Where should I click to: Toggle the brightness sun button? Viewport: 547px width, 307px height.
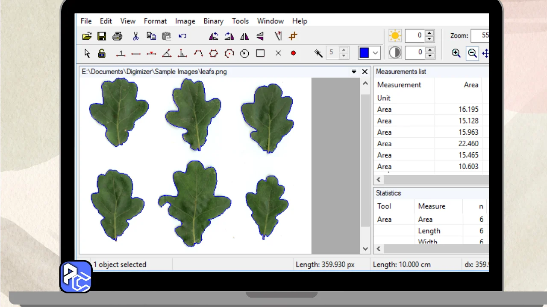point(395,36)
